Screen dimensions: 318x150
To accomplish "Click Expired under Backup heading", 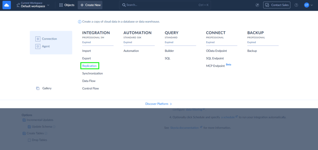I will click(252, 43).
